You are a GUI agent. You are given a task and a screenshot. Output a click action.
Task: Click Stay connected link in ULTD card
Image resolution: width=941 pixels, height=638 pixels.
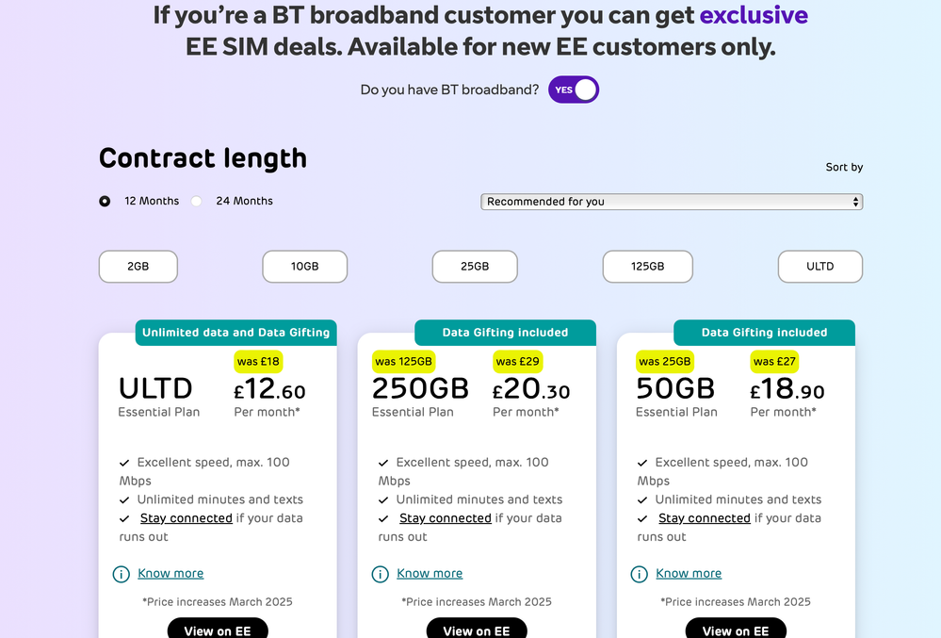point(187,518)
